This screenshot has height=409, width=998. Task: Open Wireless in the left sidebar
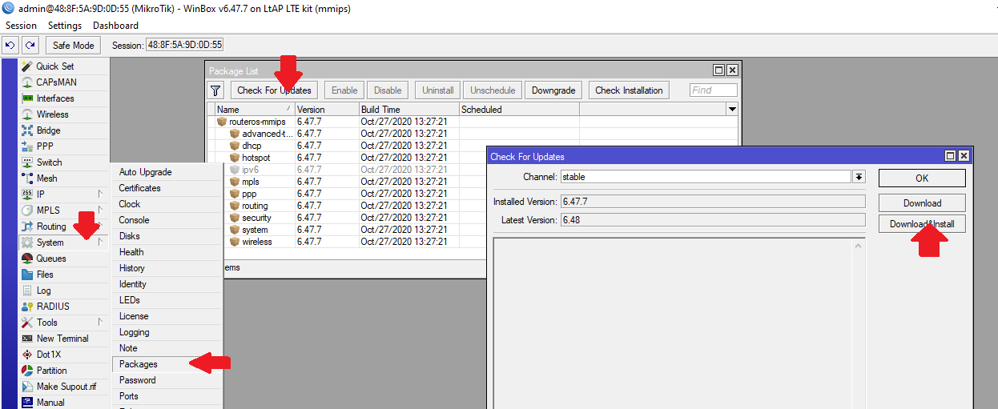(53, 114)
